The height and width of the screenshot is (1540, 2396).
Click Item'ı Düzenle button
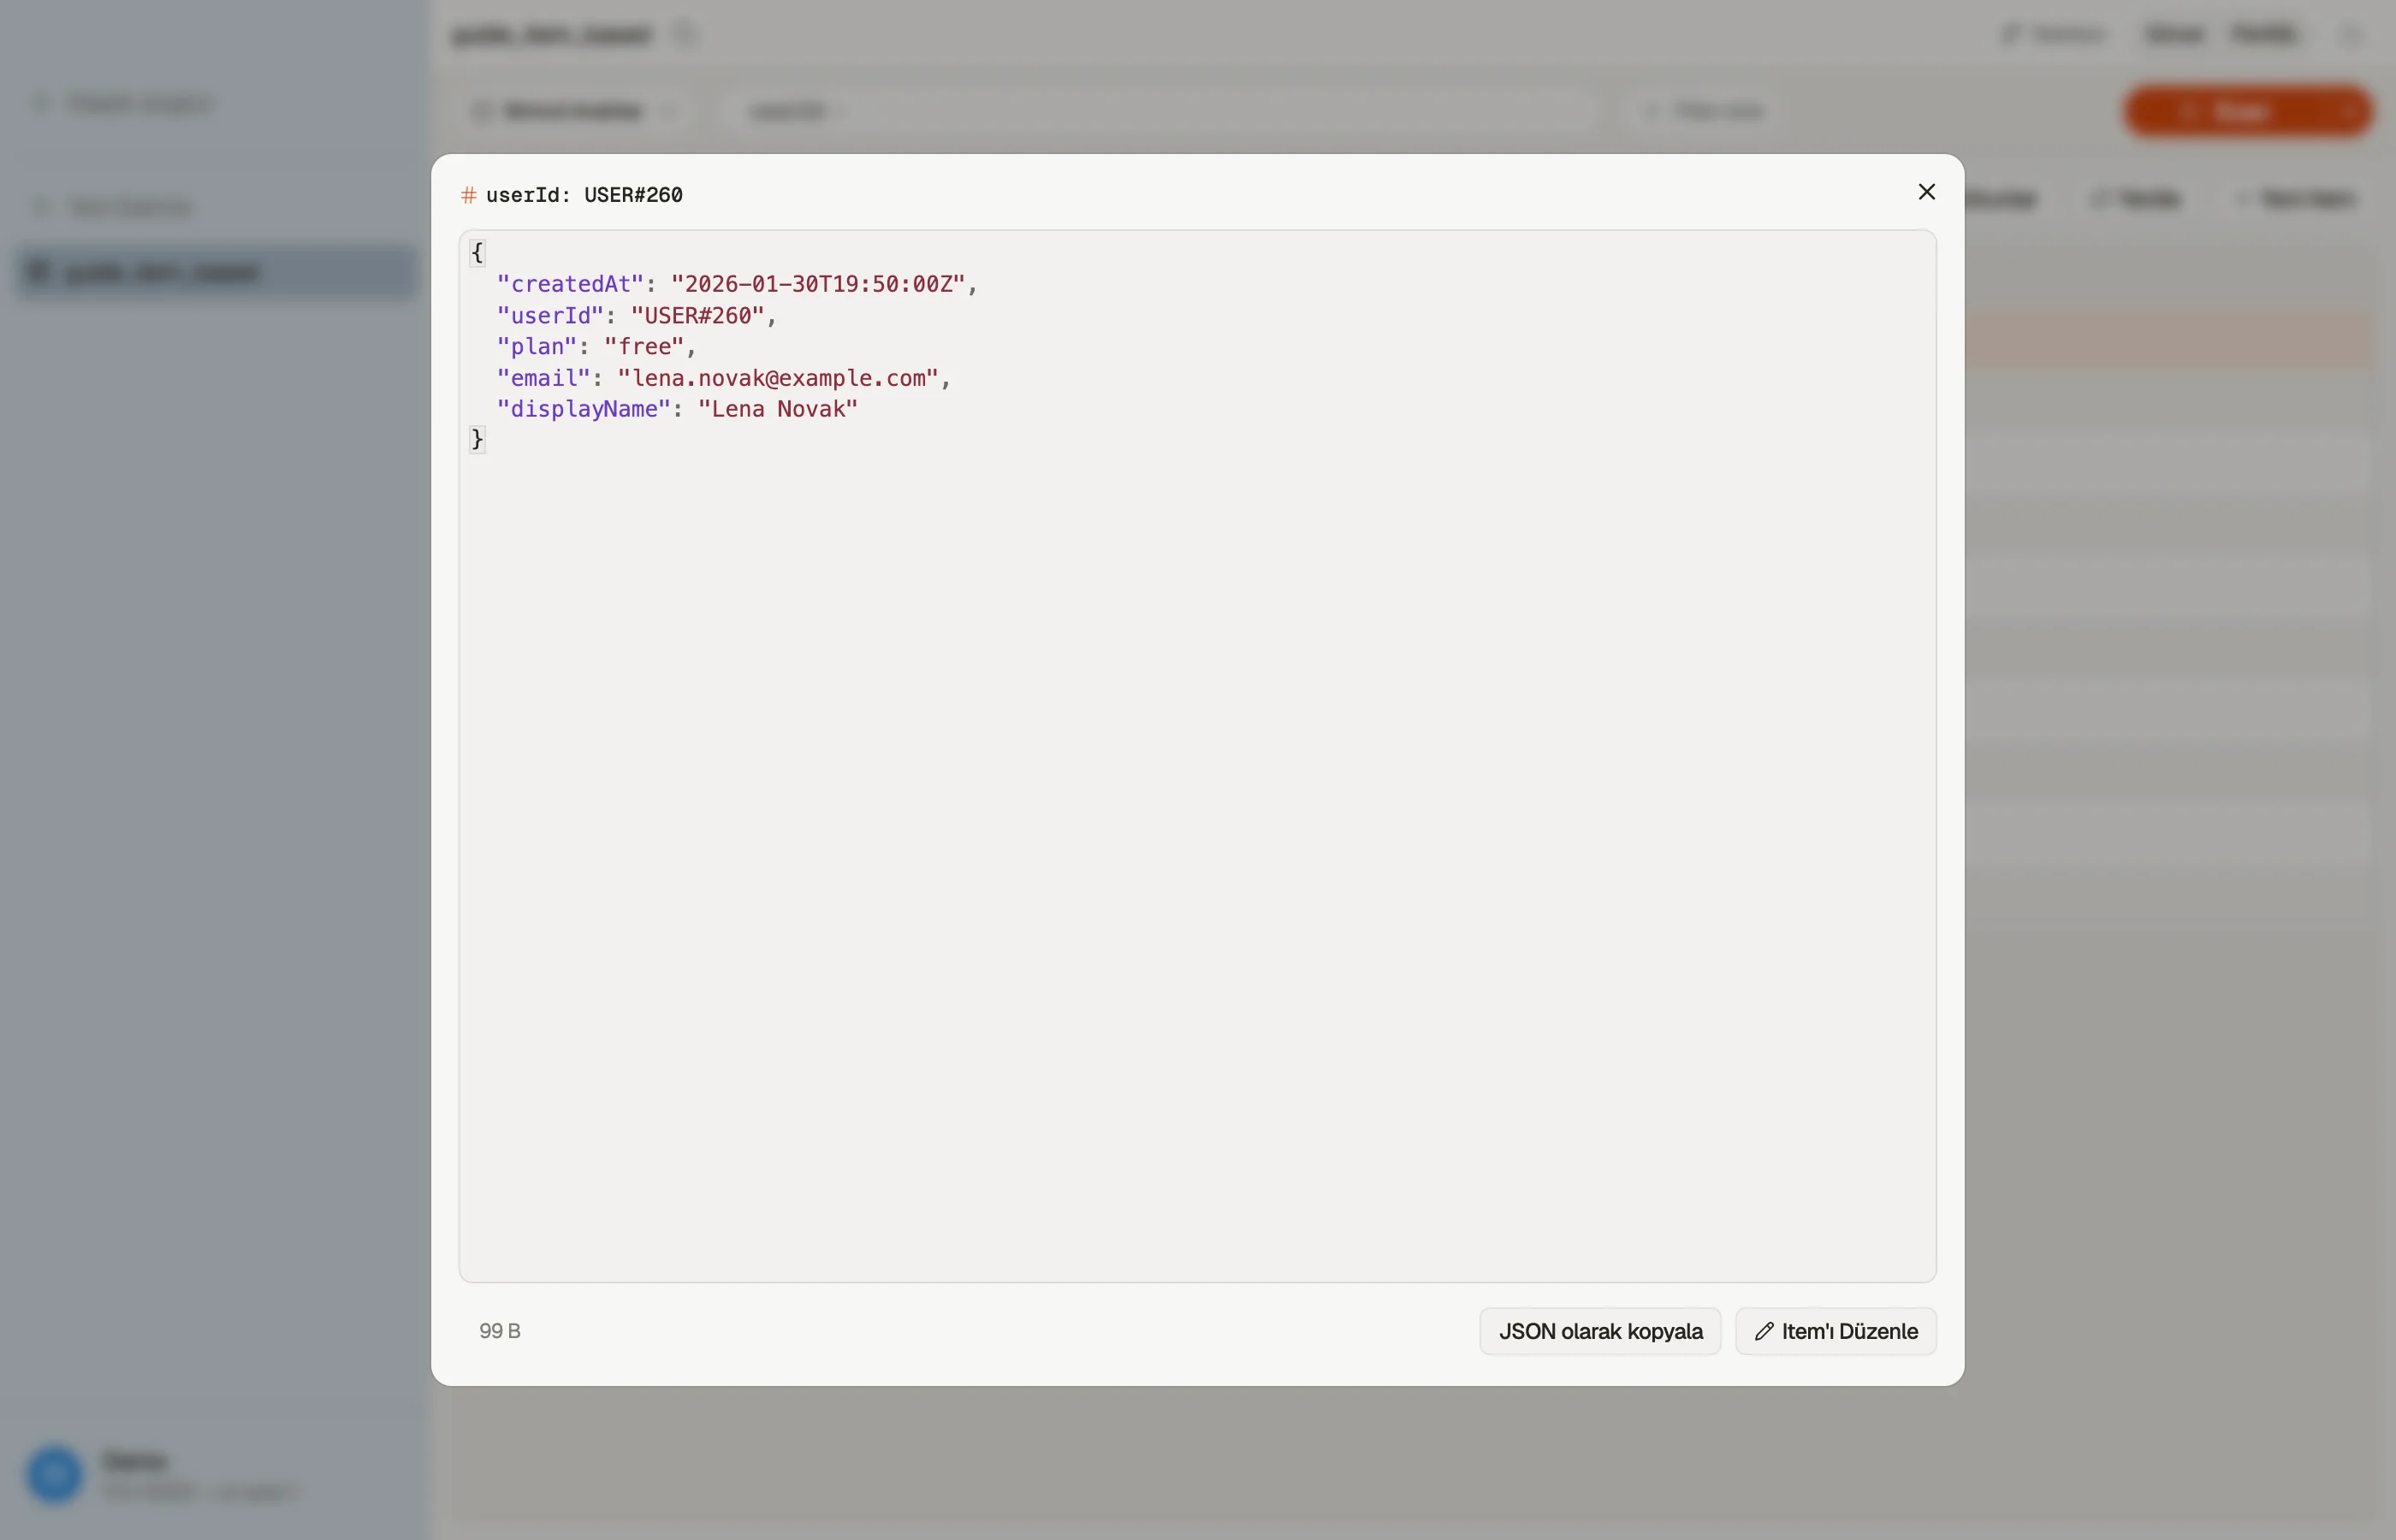tap(1835, 1331)
